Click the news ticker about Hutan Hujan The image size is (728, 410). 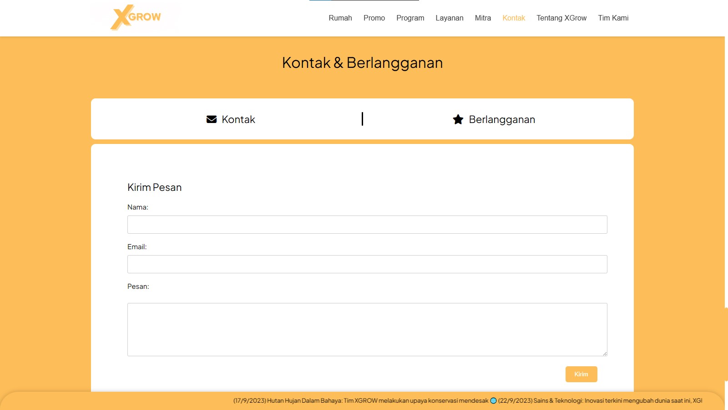pos(359,401)
